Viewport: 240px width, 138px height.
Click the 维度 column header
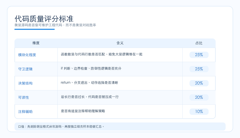pyautogui.click(x=36, y=43)
